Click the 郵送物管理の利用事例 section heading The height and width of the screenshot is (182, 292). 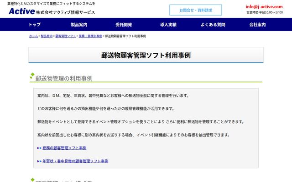click(64, 78)
